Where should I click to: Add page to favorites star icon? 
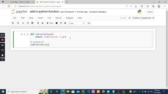point(135,6)
